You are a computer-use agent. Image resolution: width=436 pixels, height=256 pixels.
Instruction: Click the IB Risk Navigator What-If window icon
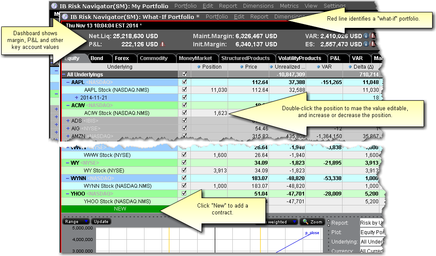point(65,17)
